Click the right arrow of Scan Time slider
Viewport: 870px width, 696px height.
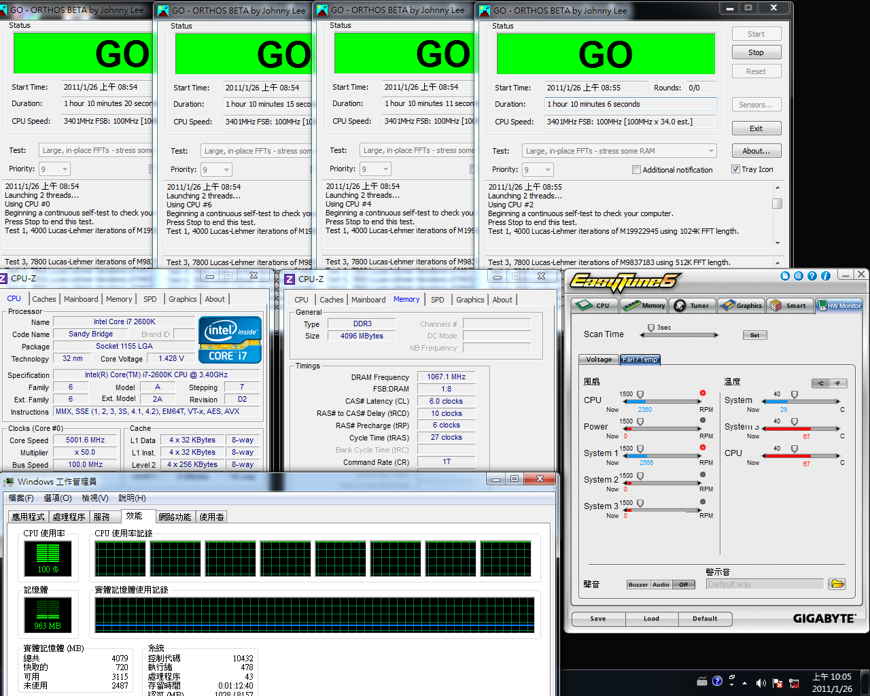[716, 335]
